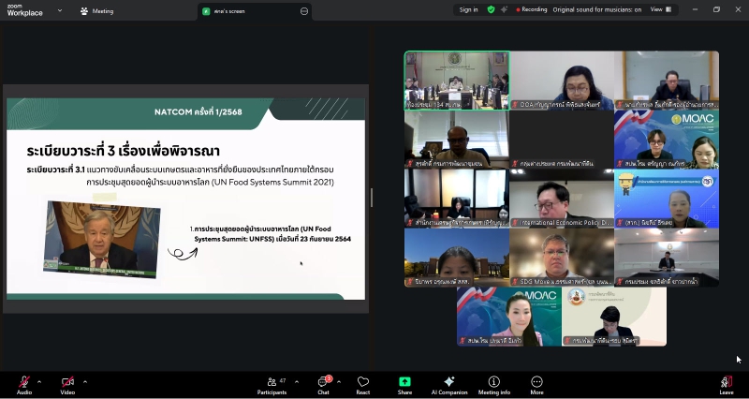The height and width of the screenshot is (399, 749).
Task: Unmute the Audio microphone icon
Action: point(23,382)
